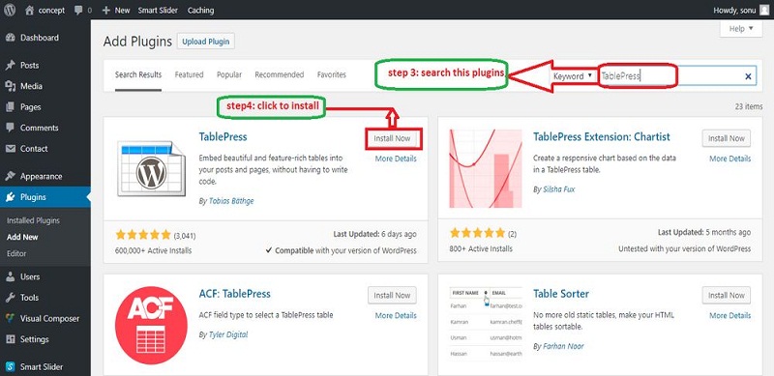774x376 pixels.
Task: Open the Contact envelope icon
Action: point(11,149)
